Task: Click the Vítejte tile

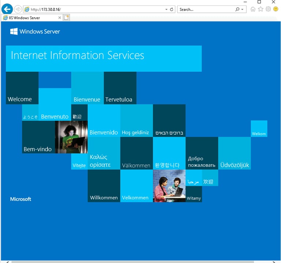Action: (79, 161)
